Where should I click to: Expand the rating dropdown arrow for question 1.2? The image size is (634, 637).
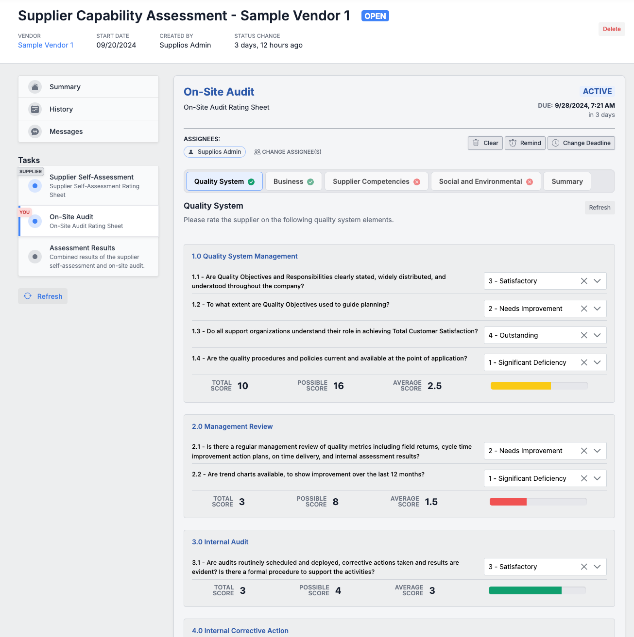pos(598,309)
